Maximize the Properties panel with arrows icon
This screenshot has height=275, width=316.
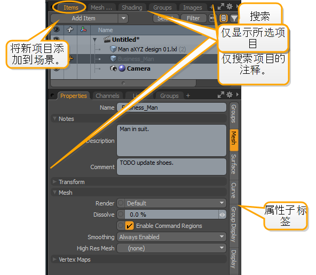221,95
